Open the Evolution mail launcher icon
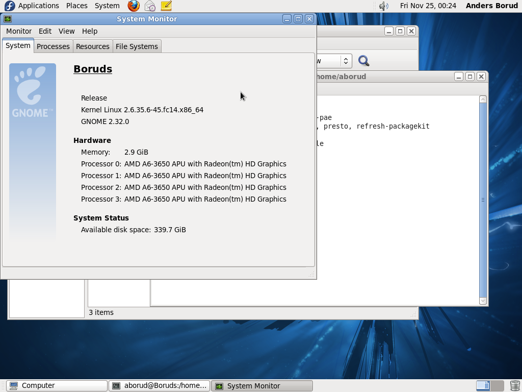Viewport: 522px width, 392px height. coord(150,6)
